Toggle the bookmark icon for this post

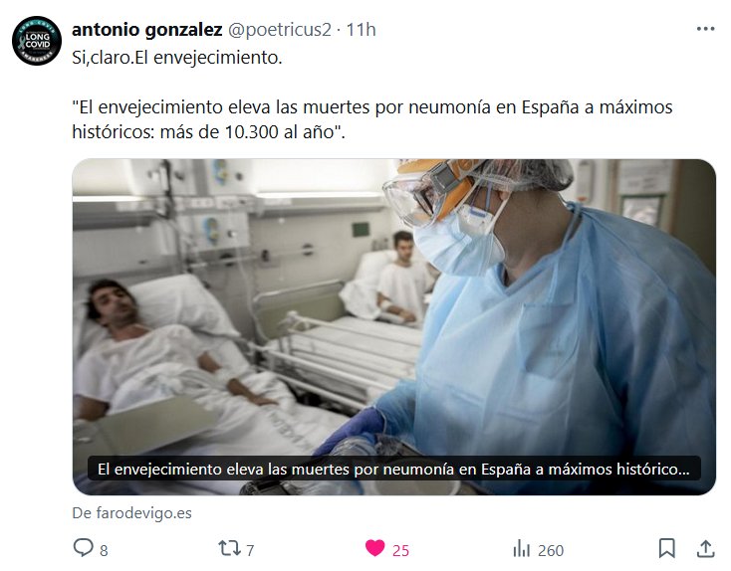pyautogui.click(x=666, y=548)
